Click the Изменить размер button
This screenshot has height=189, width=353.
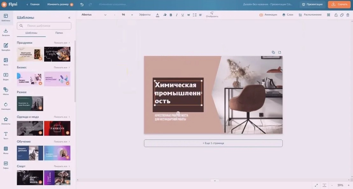(60, 4)
